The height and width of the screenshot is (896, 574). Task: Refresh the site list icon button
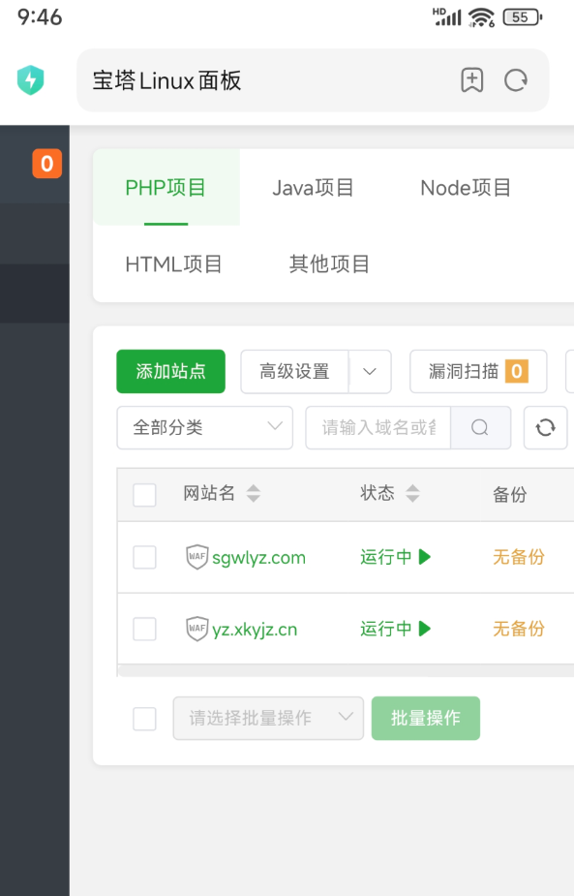[545, 427]
